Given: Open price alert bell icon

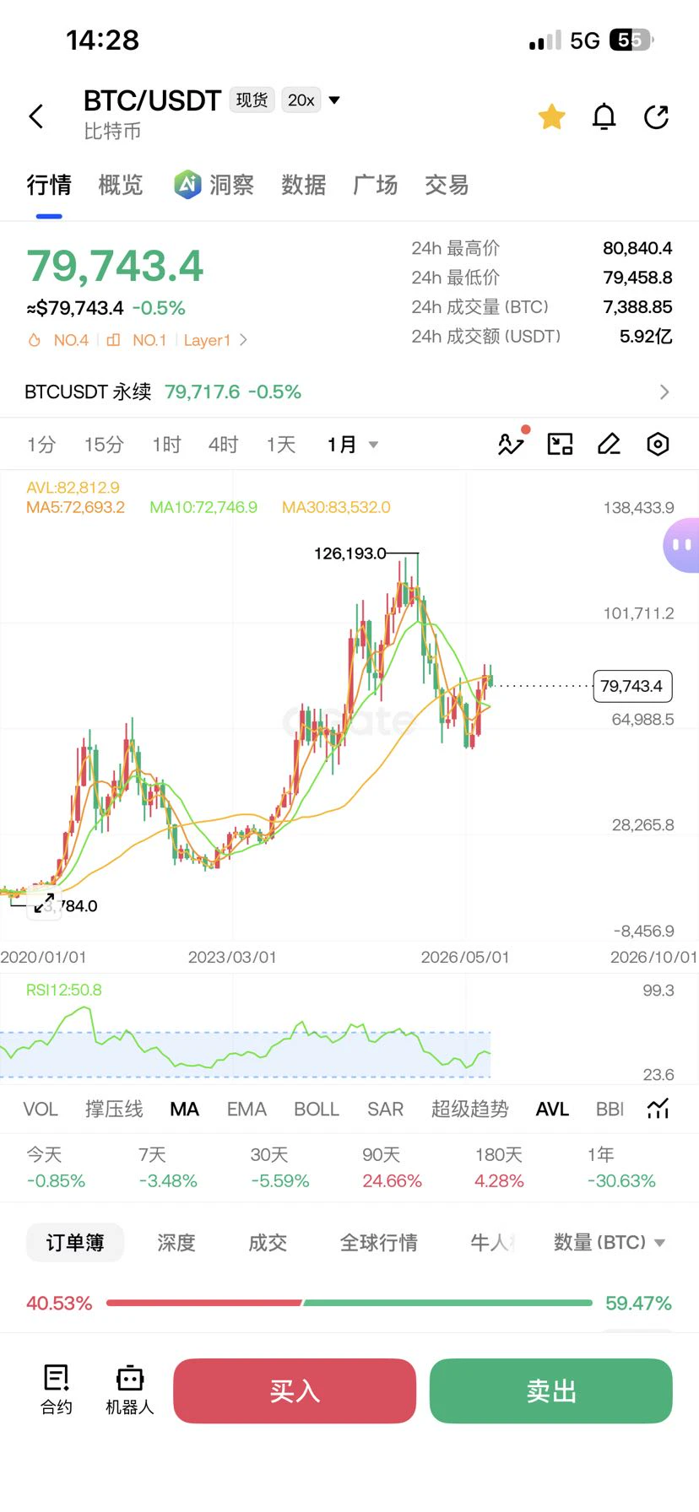Looking at the screenshot, I should click(x=604, y=116).
